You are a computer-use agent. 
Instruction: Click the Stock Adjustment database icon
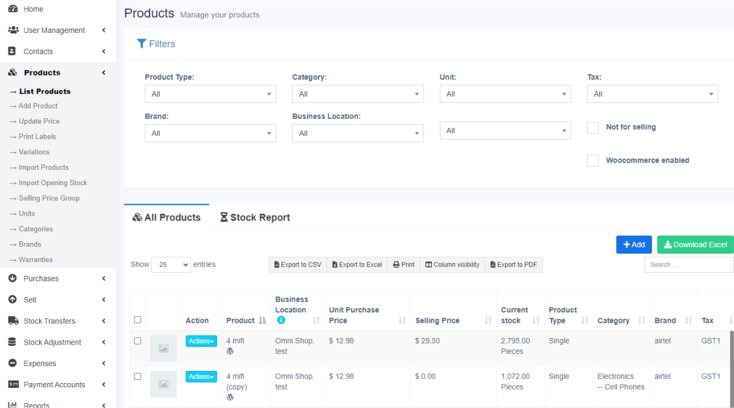(x=12, y=342)
